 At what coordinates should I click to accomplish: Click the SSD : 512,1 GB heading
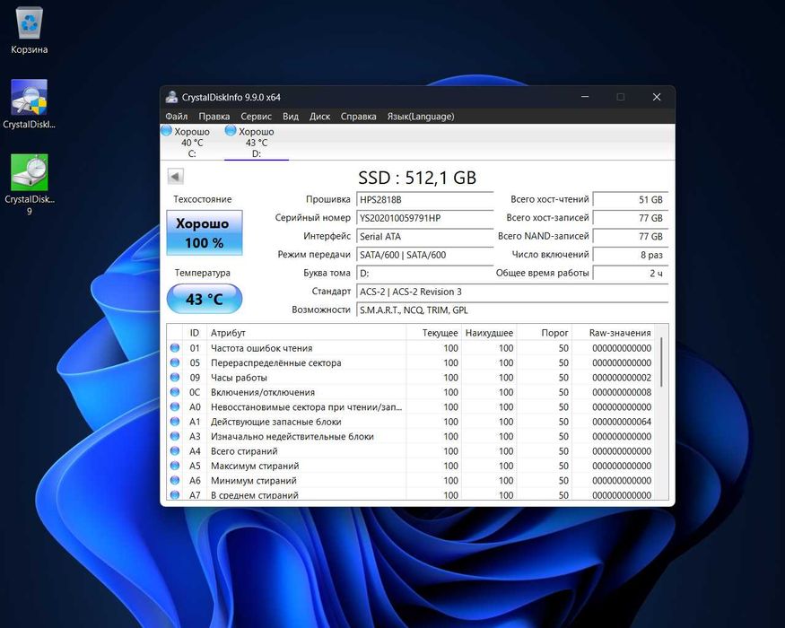click(x=417, y=178)
